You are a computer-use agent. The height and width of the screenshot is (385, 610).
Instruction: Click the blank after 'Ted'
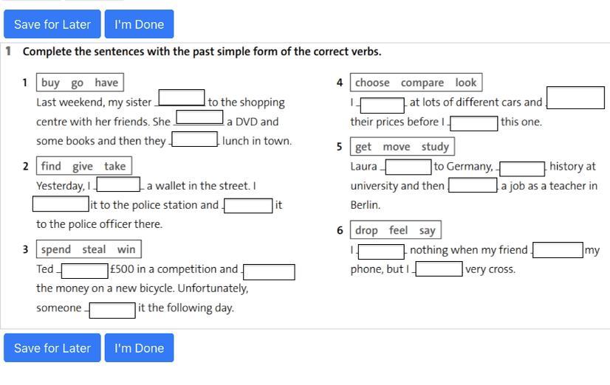pos(85,271)
